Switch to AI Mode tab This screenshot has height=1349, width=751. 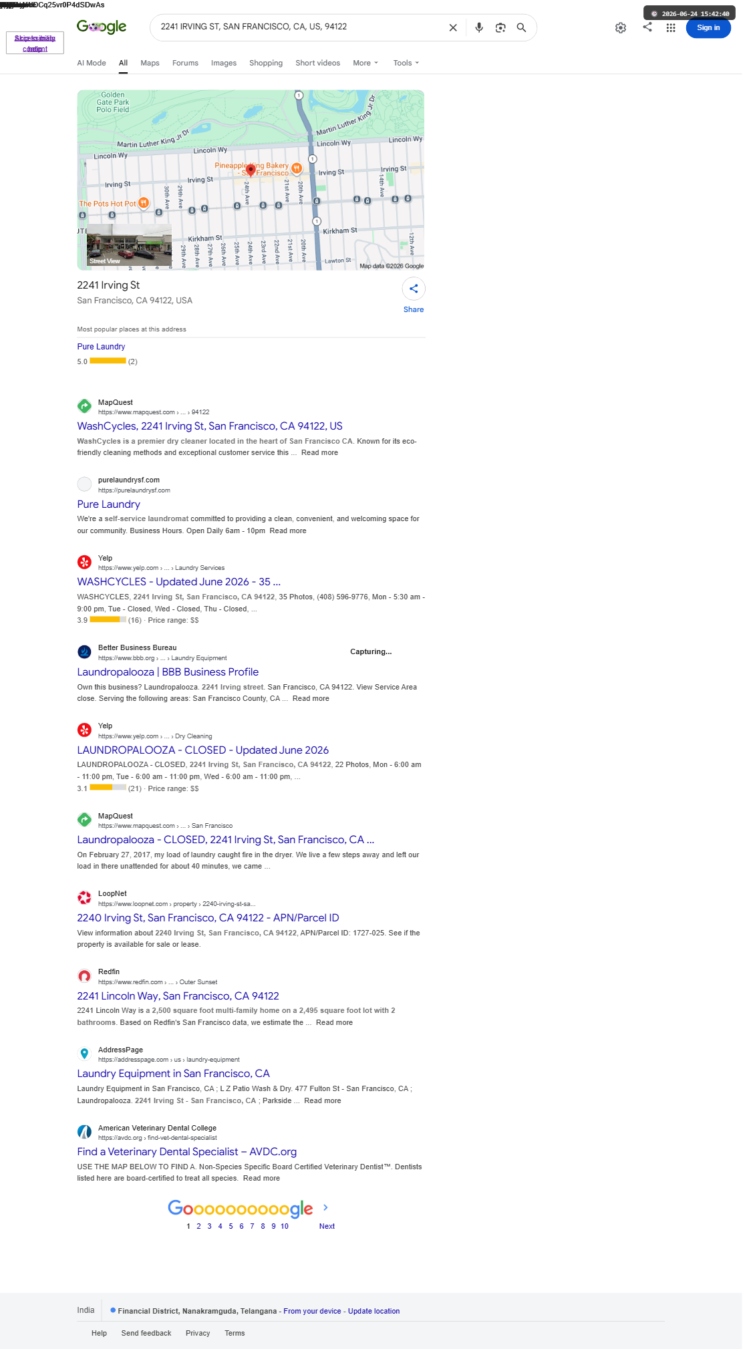(x=92, y=63)
